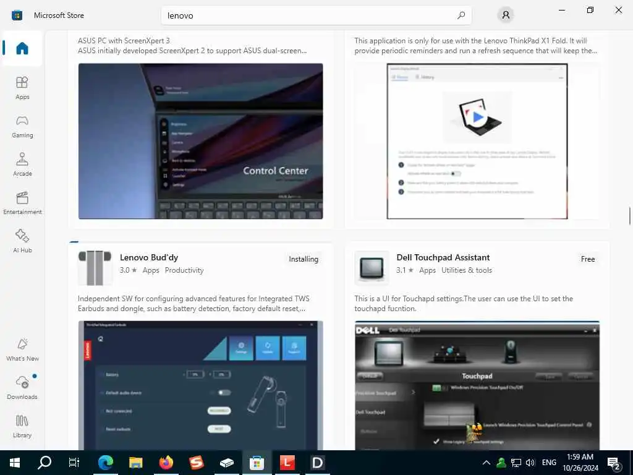633x475 pixels.
Task: Open the taskbar search icon
Action: tap(45, 463)
